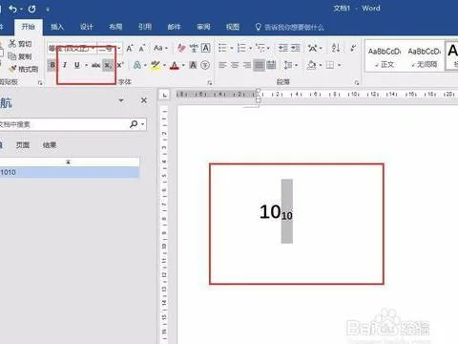Apply numbered list
Viewport: 458px width, 344px height.
click(x=241, y=48)
